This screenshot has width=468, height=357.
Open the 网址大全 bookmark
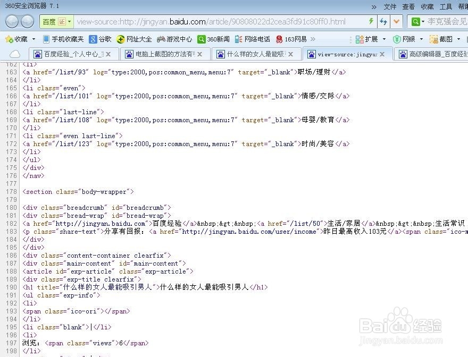click(134, 39)
